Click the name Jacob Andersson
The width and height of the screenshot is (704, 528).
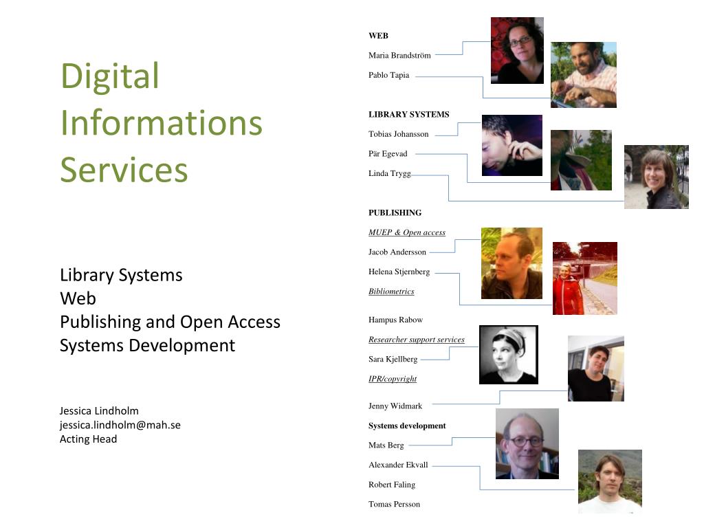(x=397, y=252)
